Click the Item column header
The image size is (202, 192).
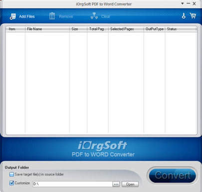tap(15, 29)
